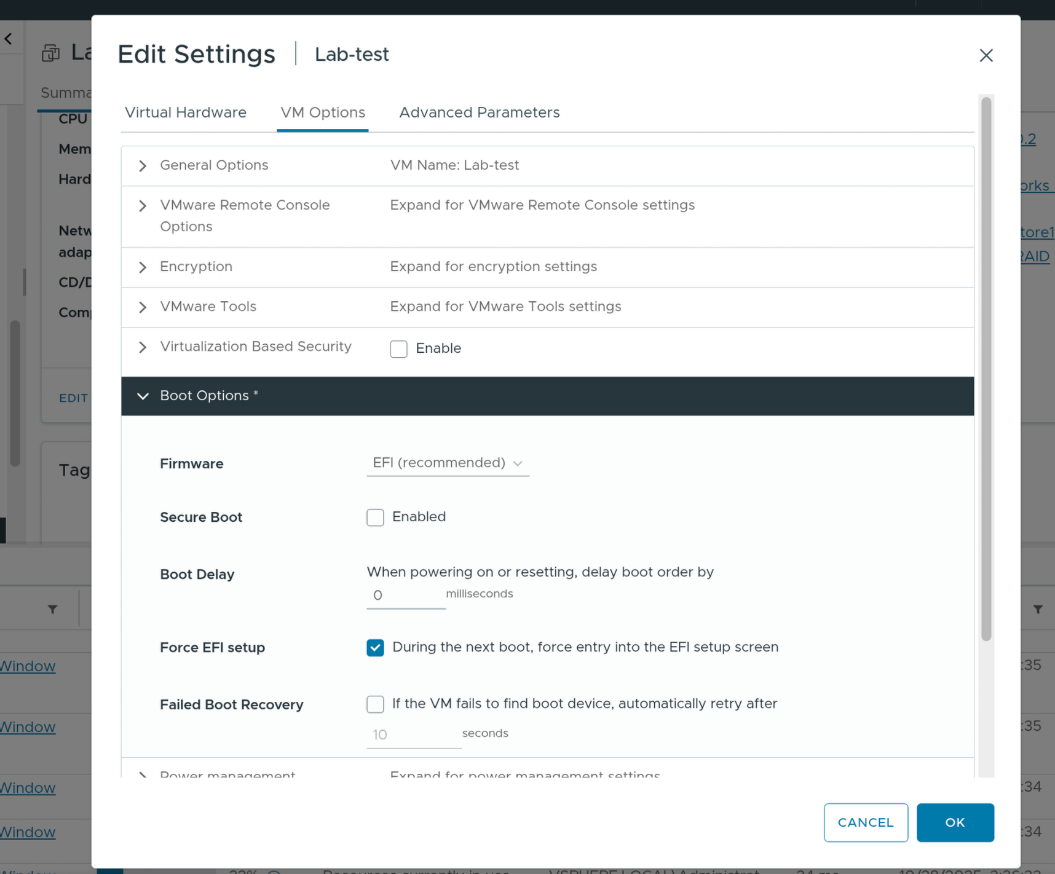The width and height of the screenshot is (1055, 874).
Task: Click the VM icon beside the page title
Action: coord(50,53)
